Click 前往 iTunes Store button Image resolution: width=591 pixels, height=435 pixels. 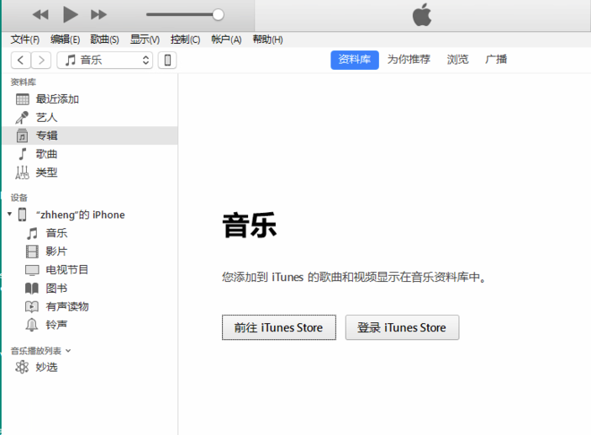pos(279,327)
